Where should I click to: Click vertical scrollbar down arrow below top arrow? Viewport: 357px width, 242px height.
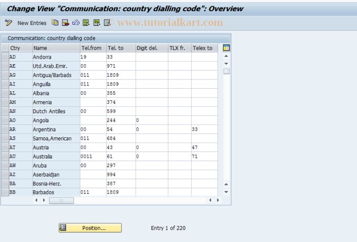point(226,63)
